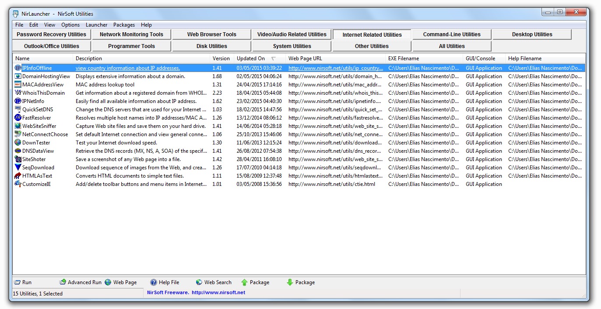The image size is (601, 309).
Task: Click the Run toolbar icon
Action: pyautogui.click(x=17, y=282)
